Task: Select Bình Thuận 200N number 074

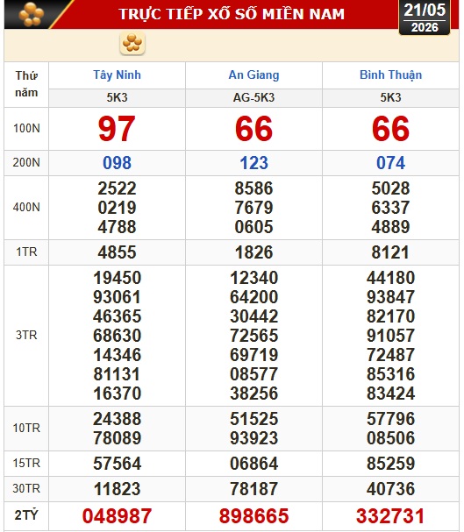Action: [x=390, y=163]
